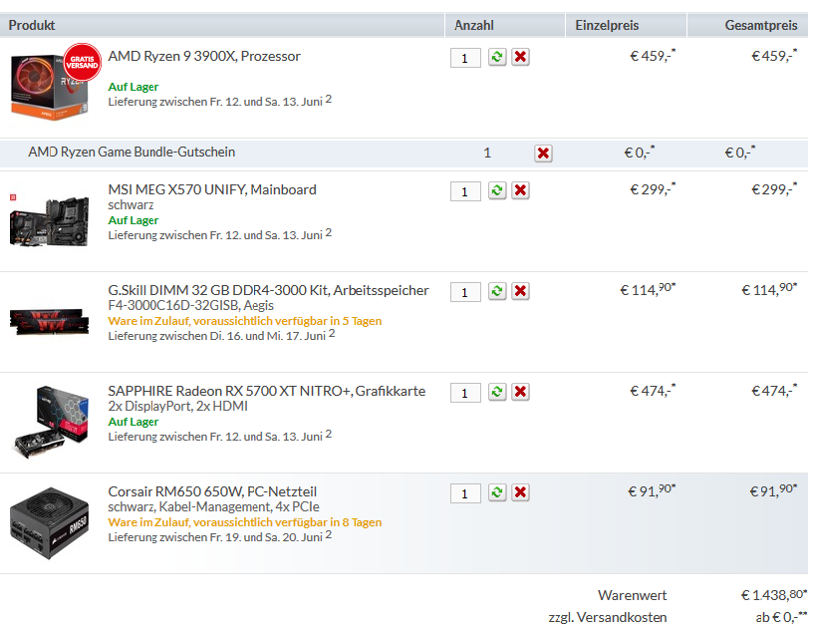
Task: Click the MSI mainboard product image
Action: (x=51, y=219)
